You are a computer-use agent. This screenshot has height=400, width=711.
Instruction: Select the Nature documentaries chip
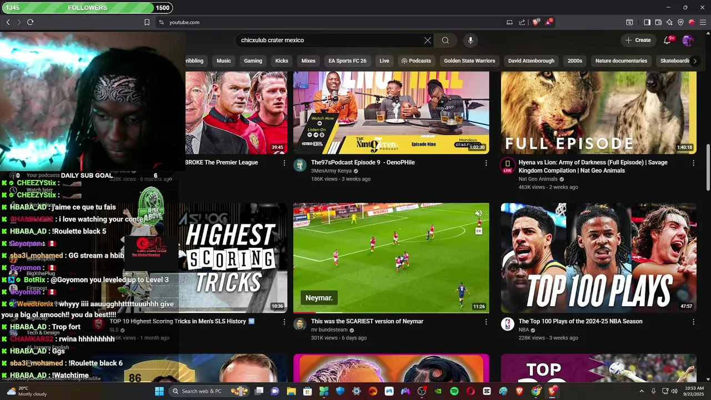pos(621,61)
